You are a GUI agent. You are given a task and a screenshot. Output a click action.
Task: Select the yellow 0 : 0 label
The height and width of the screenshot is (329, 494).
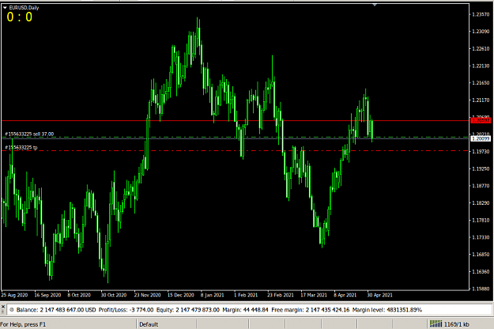(x=20, y=17)
